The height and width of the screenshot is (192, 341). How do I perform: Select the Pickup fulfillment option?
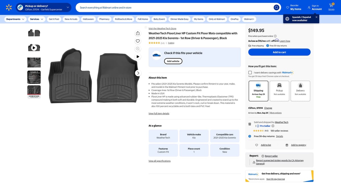(x=279, y=91)
